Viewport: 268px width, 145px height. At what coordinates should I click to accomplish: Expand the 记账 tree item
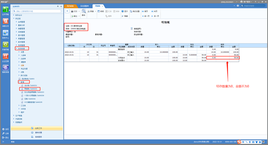point(19,65)
